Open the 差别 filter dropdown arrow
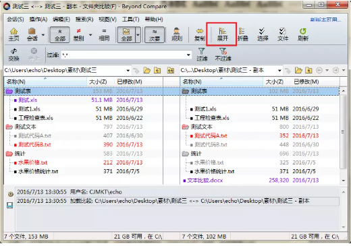Image resolution: width=351 pixels, height=246 pixels. 90,35
